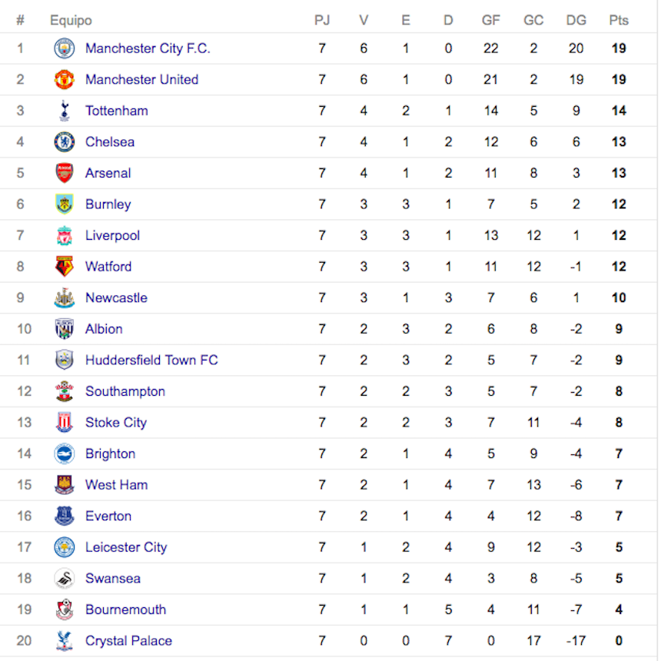Screen dimensions: 661x661
Task: Click the Crystal Palace crest icon
Action: point(65,641)
